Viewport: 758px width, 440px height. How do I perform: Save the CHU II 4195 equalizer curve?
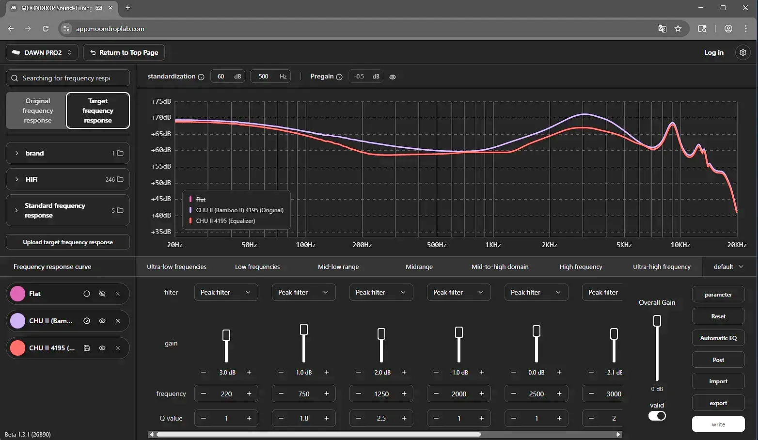coord(87,348)
